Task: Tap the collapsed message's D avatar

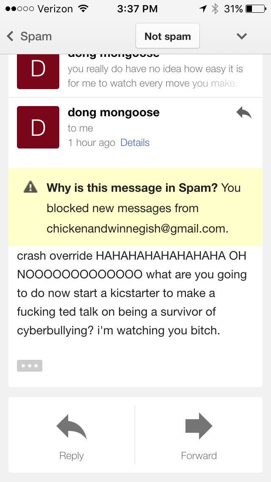Action: click(x=38, y=72)
